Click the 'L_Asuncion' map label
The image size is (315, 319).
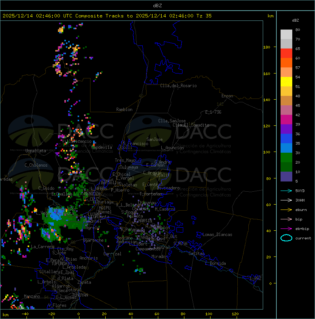click(172, 148)
